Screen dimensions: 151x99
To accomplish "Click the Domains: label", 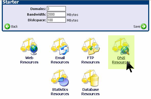I will (38, 9).
